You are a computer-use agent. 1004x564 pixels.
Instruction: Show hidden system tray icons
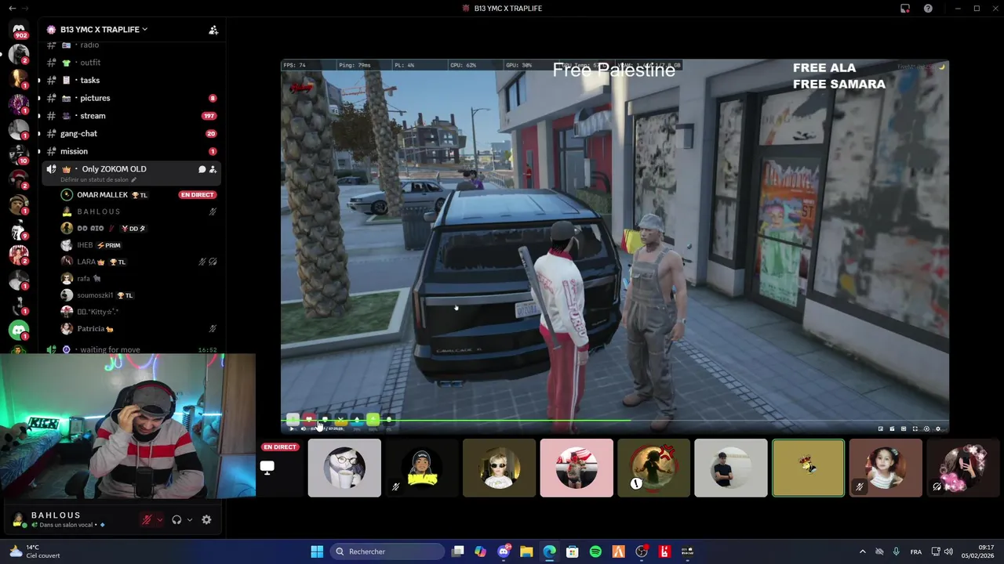pos(862,551)
